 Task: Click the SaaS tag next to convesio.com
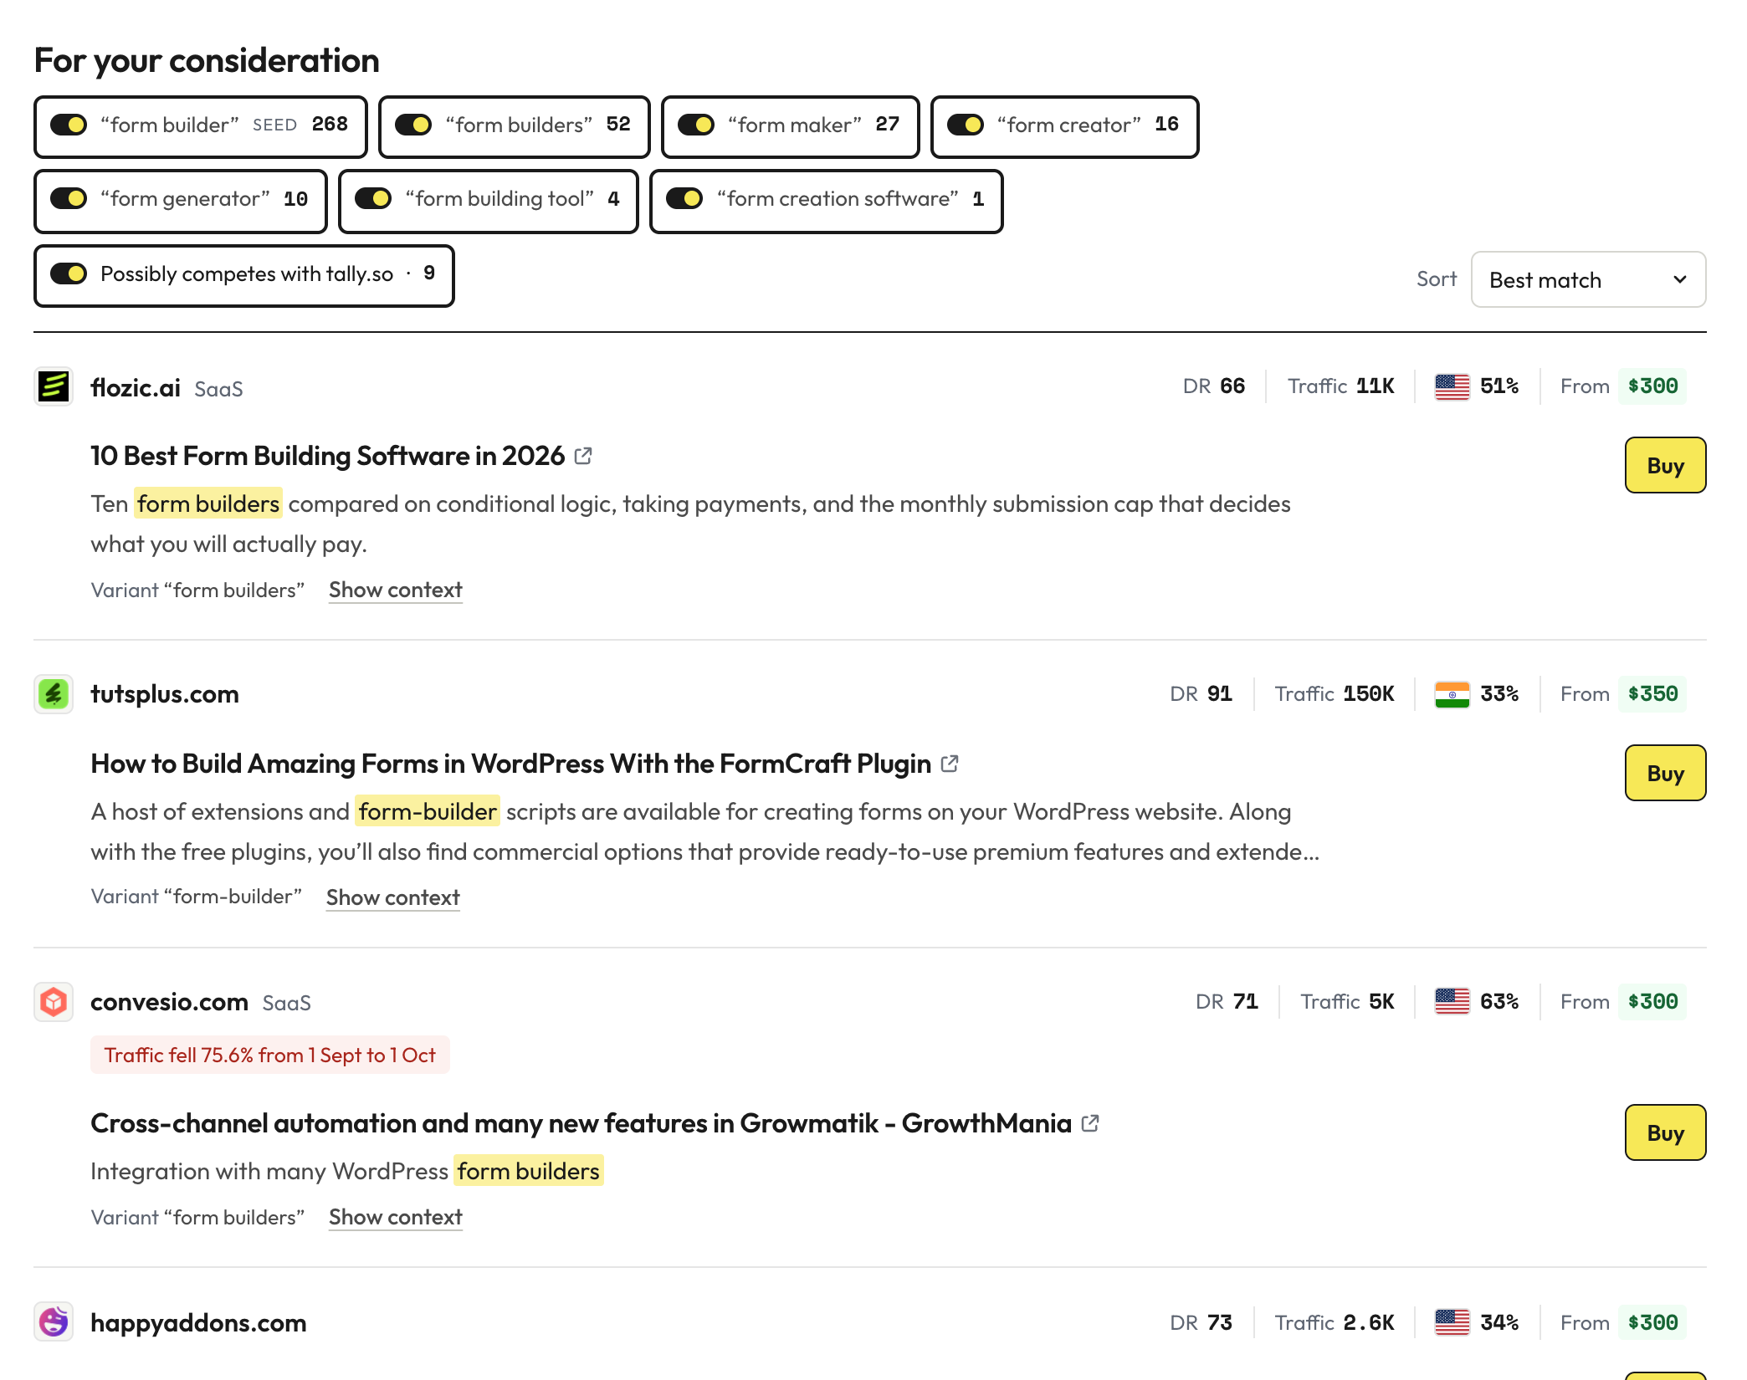[x=287, y=1004]
